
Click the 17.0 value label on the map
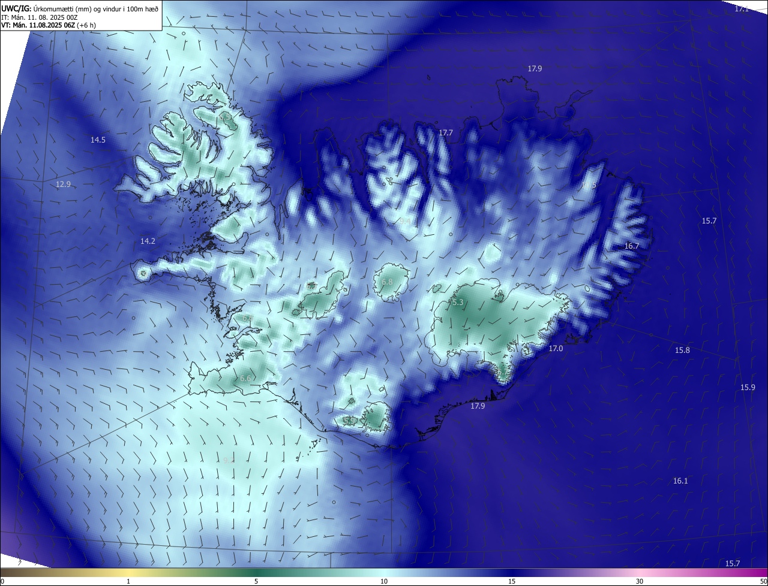(x=556, y=348)
